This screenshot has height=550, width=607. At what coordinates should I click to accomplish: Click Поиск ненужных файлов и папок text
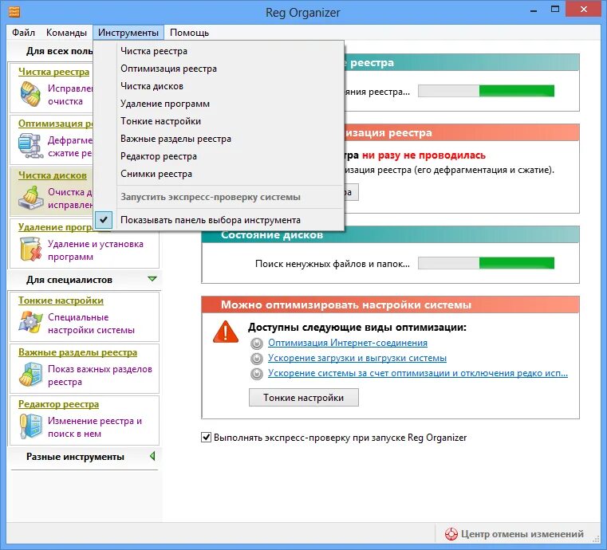coord(332,264)
